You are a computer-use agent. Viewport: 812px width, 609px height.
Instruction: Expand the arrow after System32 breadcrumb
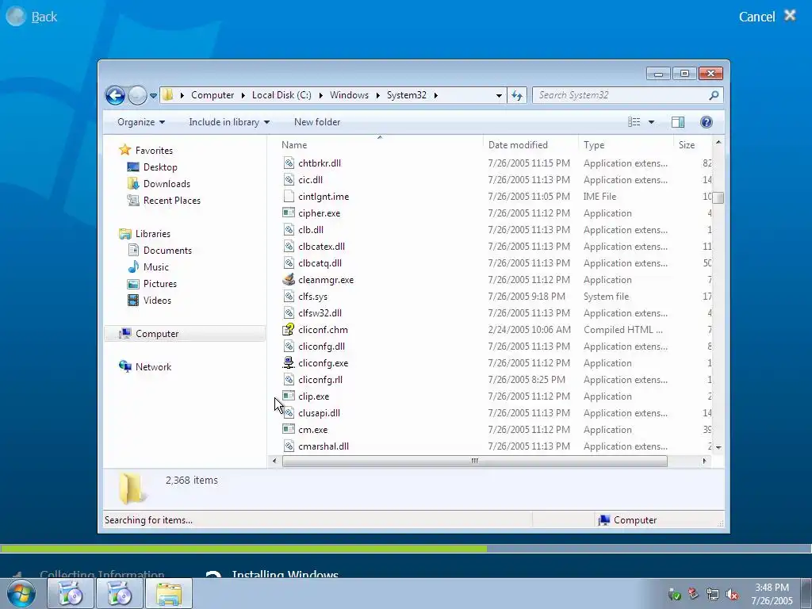pos(435,95)
